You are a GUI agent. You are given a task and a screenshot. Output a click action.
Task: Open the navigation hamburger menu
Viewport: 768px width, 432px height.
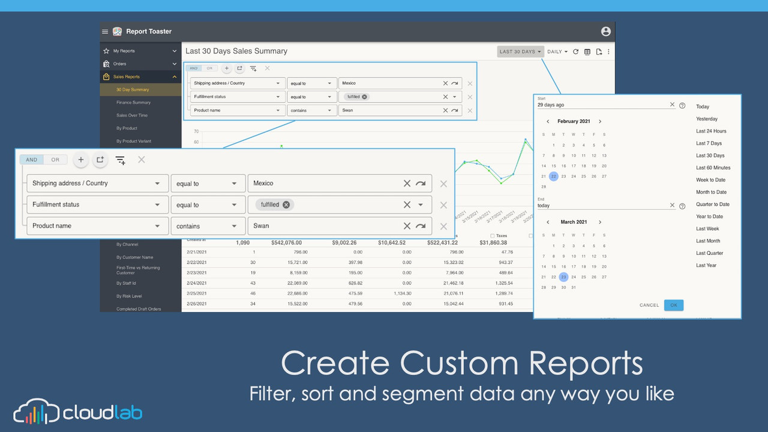pos(105,31)
